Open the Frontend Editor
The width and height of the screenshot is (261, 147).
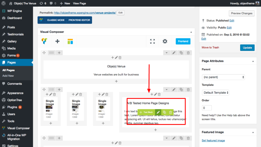79,20
